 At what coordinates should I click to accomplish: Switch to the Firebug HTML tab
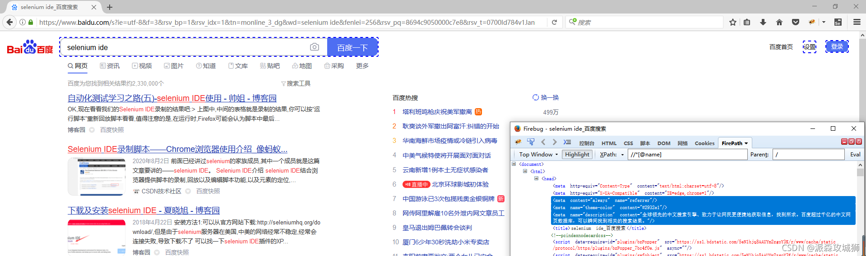coord(609,143)
